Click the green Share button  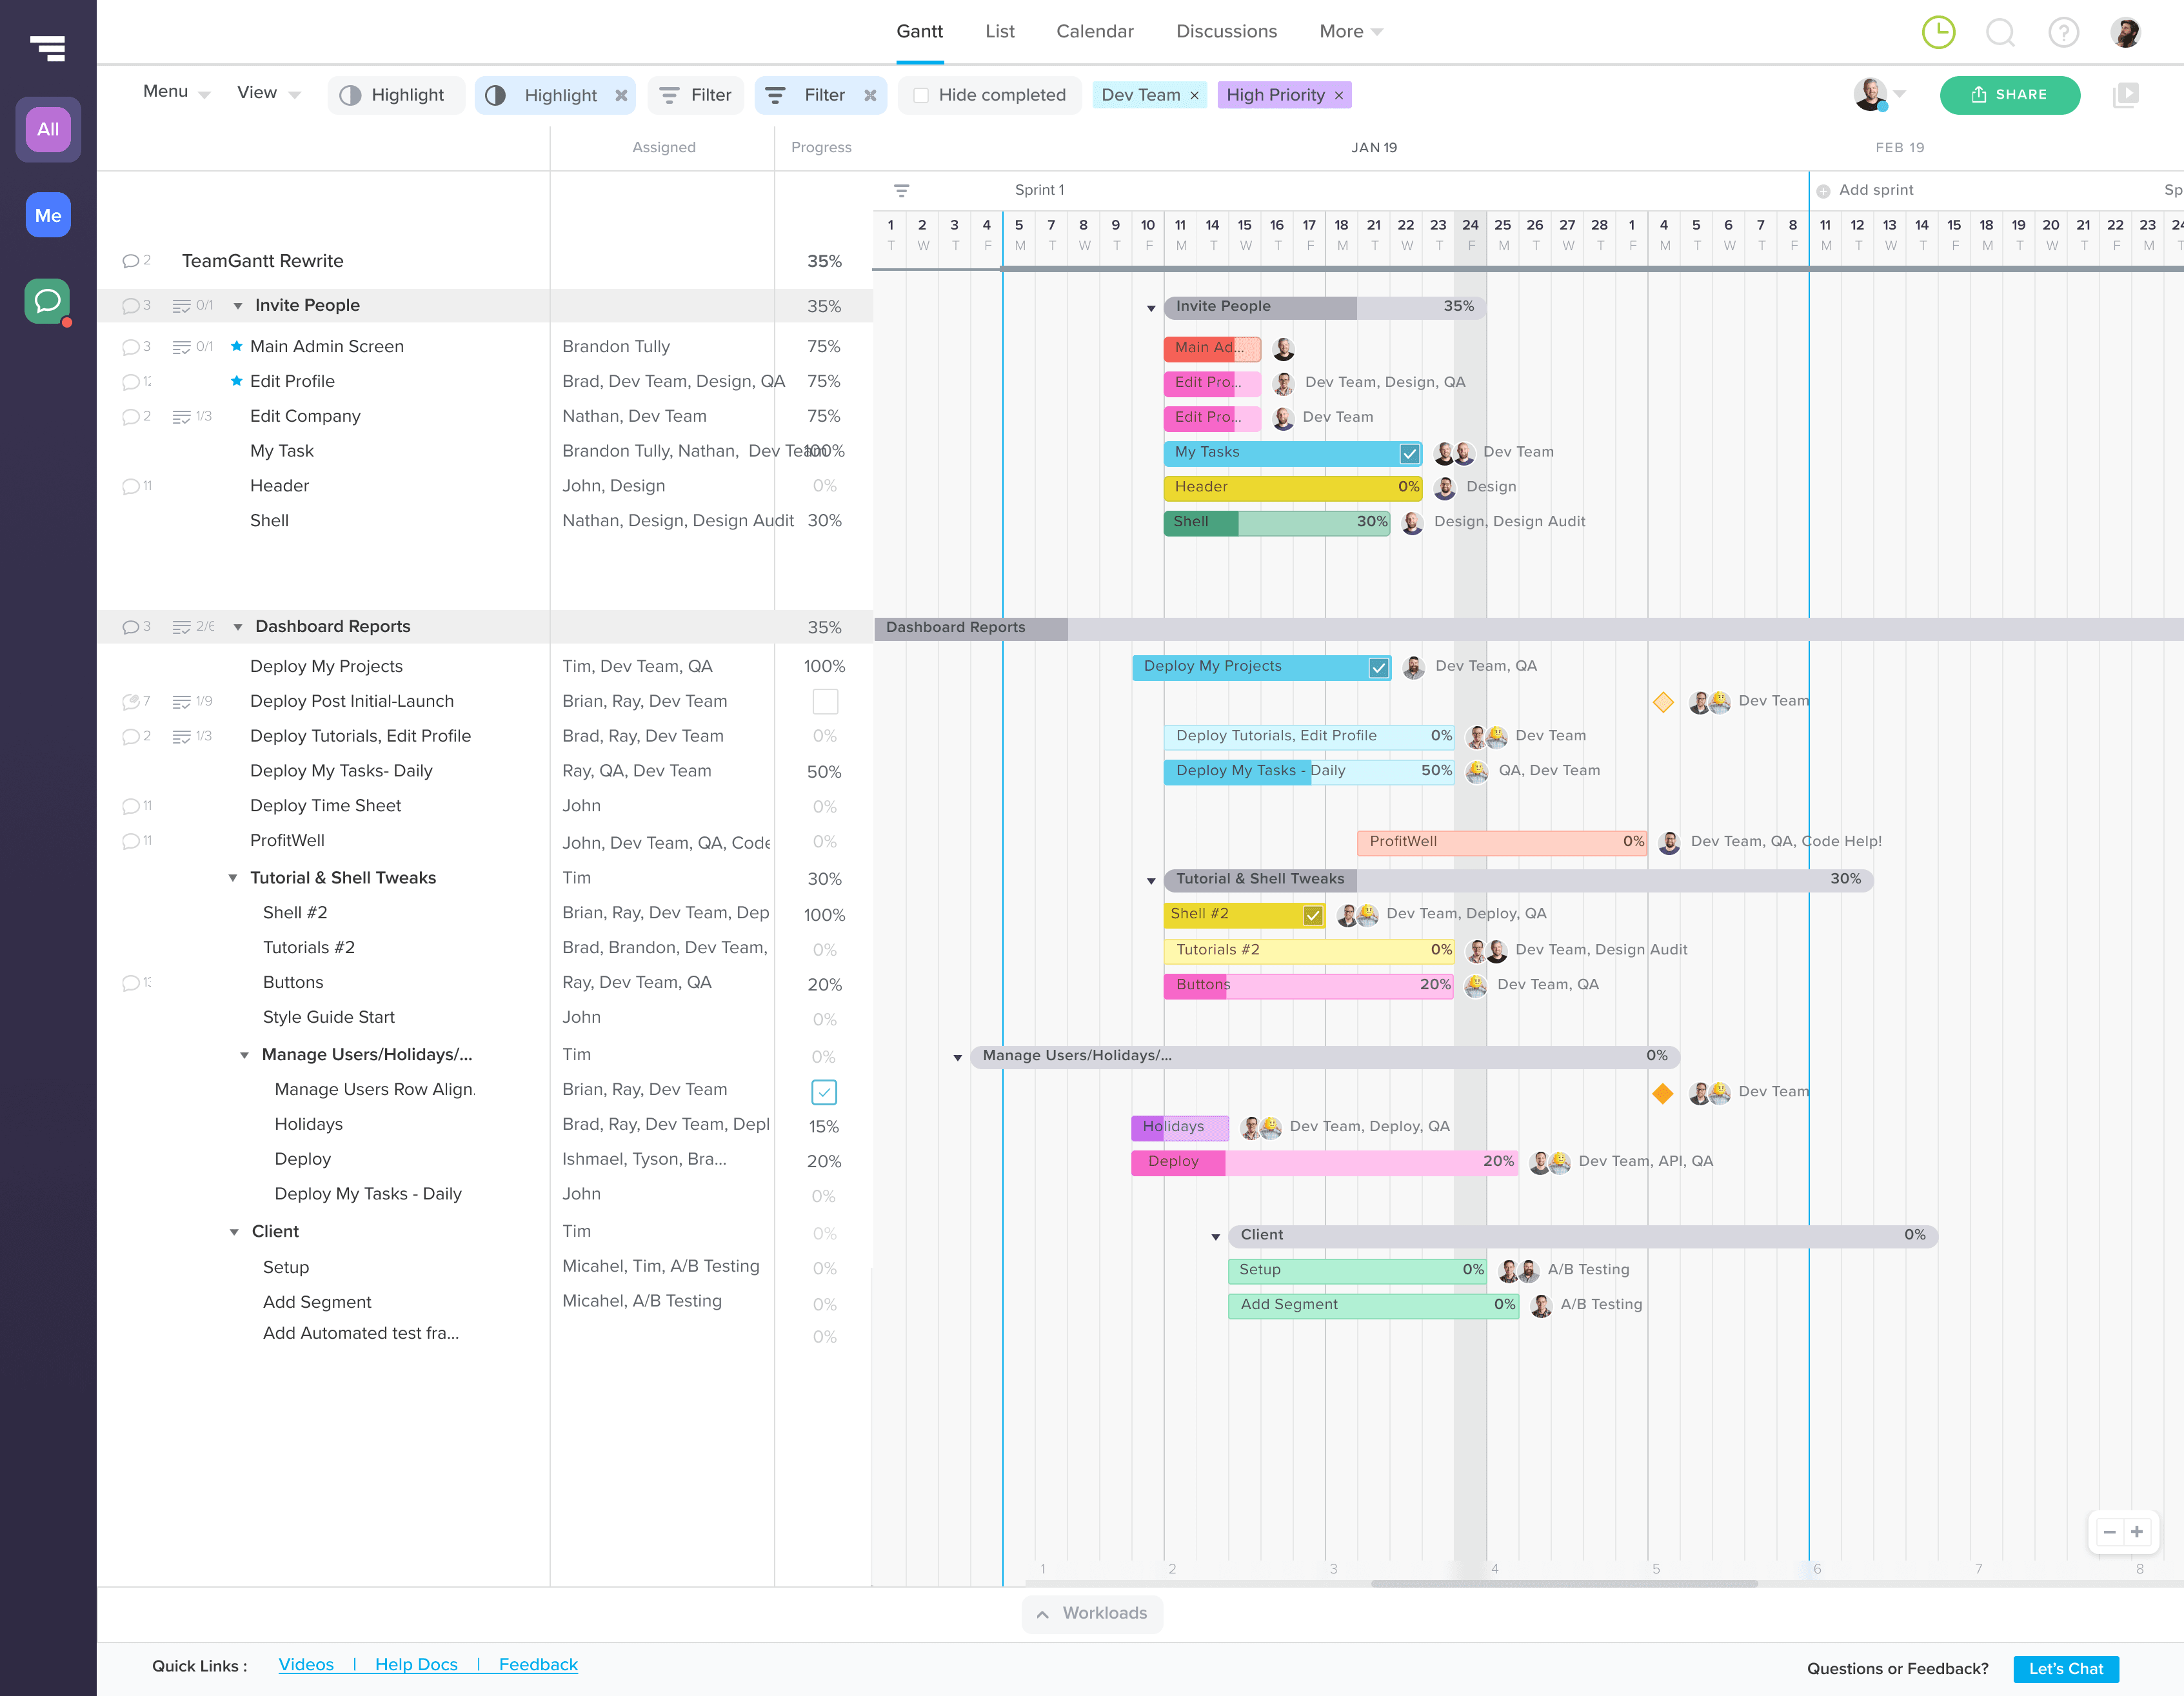pos(2009,95)
